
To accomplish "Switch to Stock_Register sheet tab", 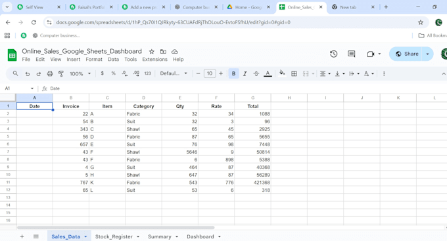I will tap(114, 236).
